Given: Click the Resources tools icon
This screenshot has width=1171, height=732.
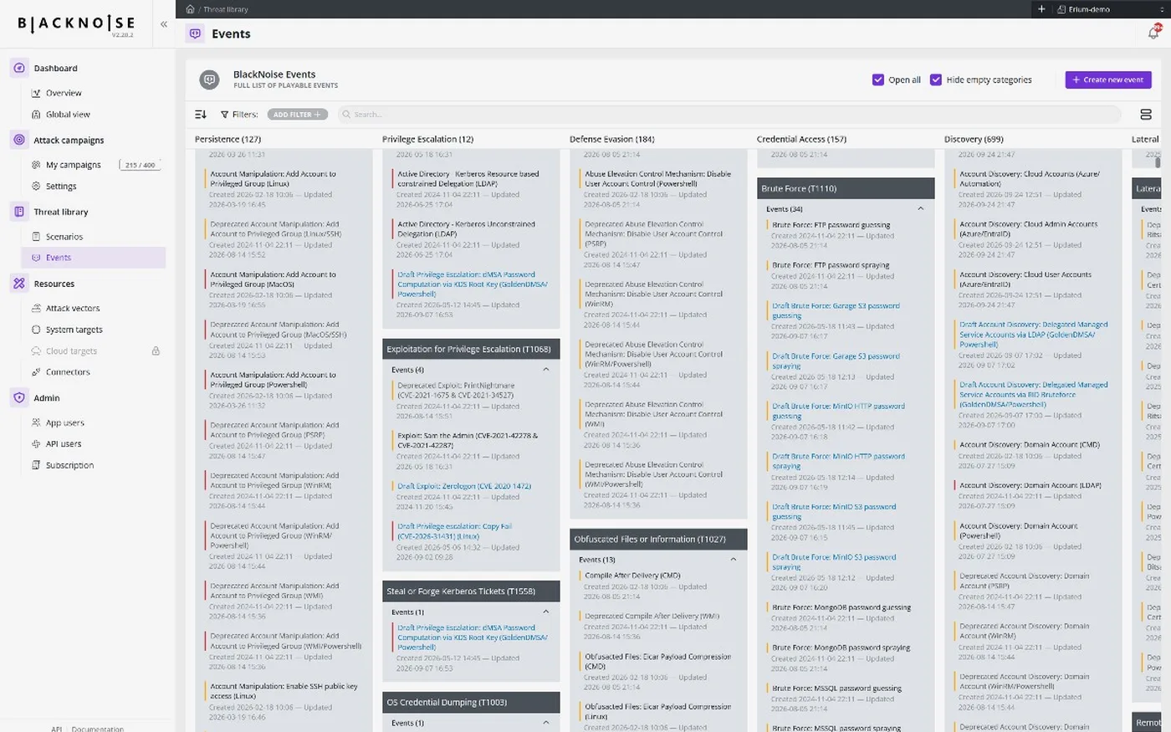Looking at the screenshot, I should click(x=19, y=284).
